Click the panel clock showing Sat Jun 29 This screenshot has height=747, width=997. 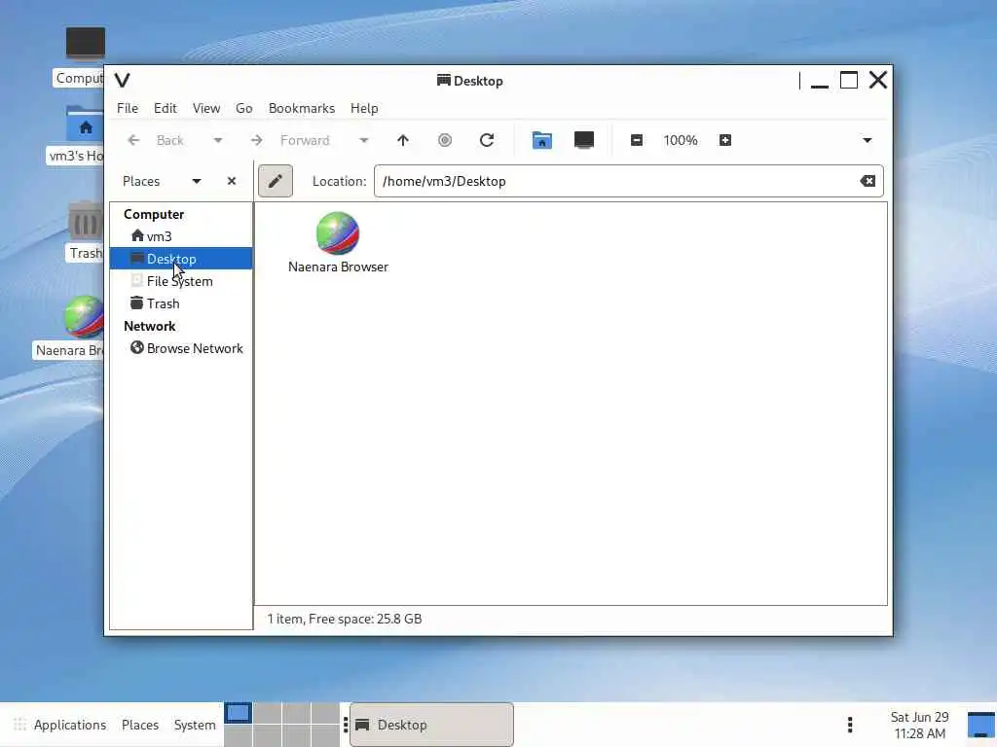click(919, 725)
